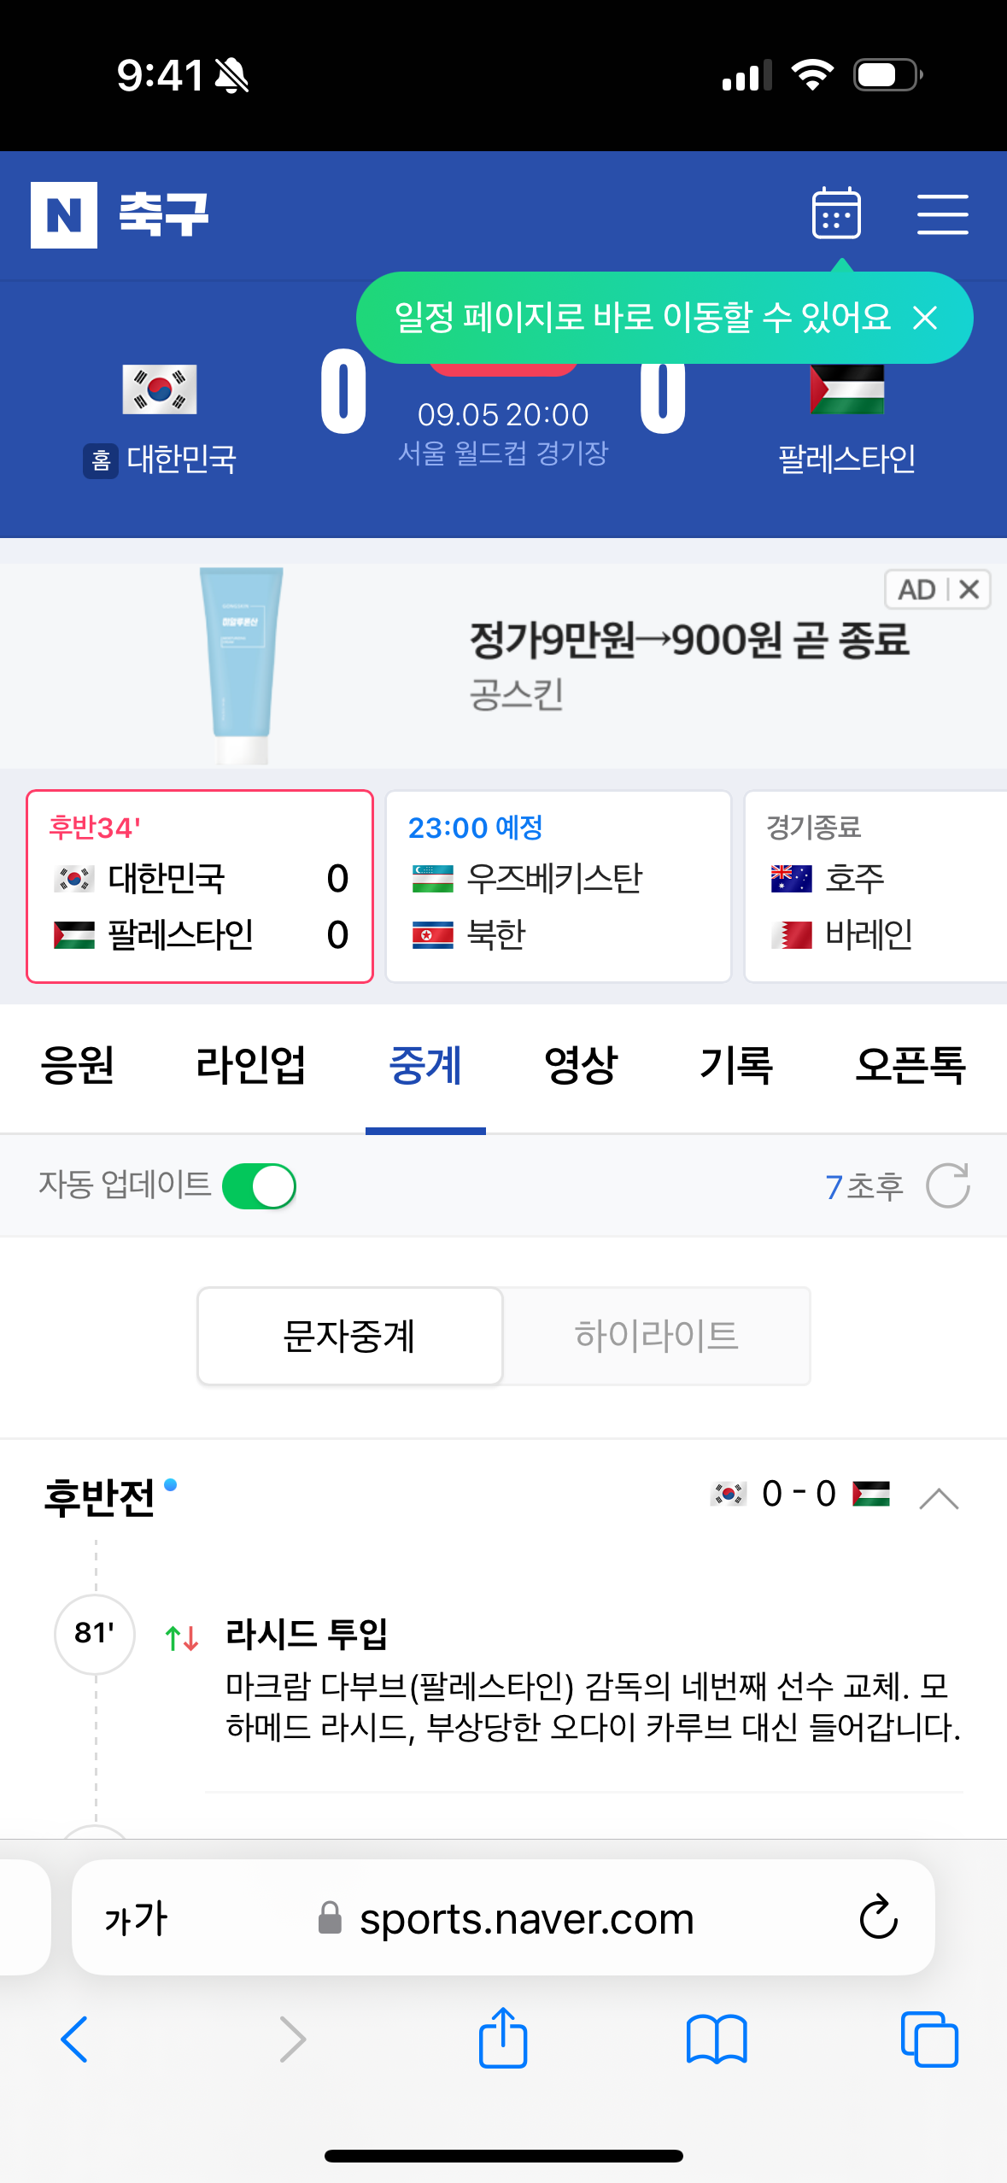Open the schedule calendar icon
Image resolution: width=1007 pixels, height=2183 pixels.
[836, 213]
